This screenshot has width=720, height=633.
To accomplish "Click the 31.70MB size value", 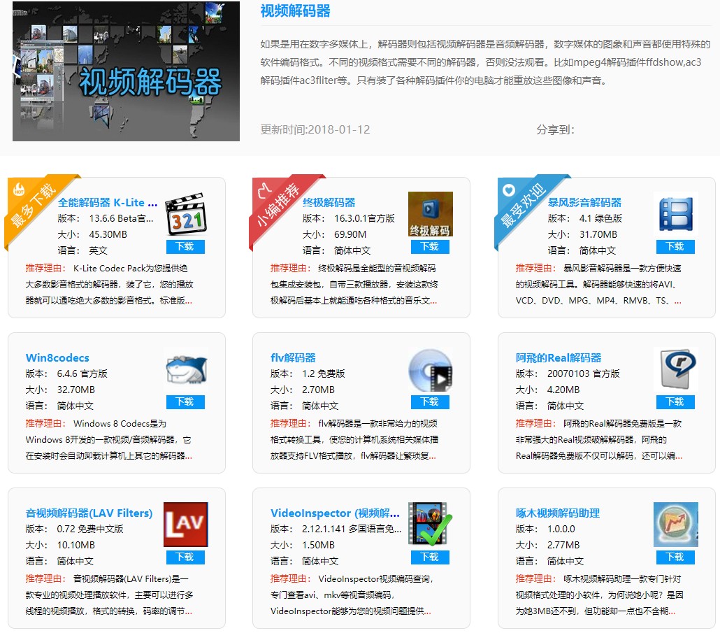I will click(598, 234).
